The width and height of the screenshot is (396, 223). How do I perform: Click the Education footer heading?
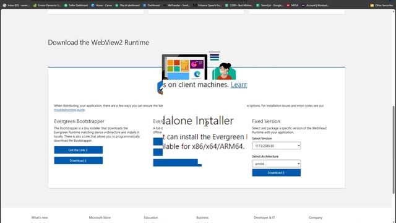[x=151, y=217]
